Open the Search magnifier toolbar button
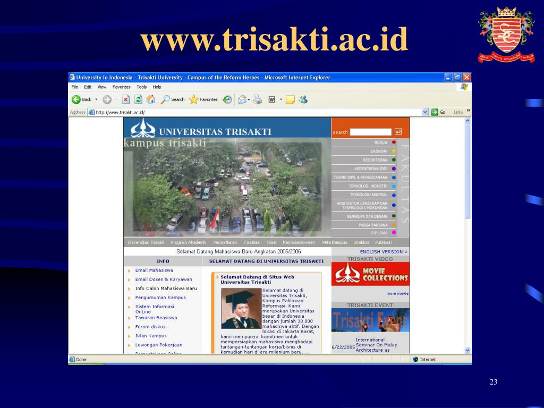 [173, 99]
